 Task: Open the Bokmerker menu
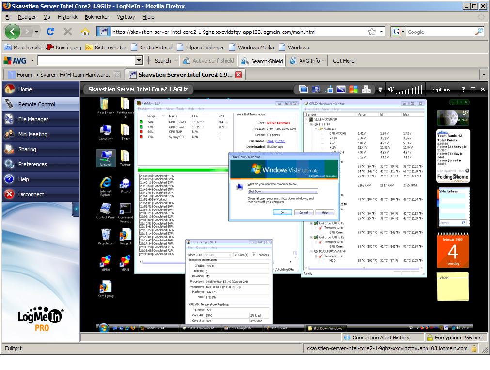[x=97, y=17]
